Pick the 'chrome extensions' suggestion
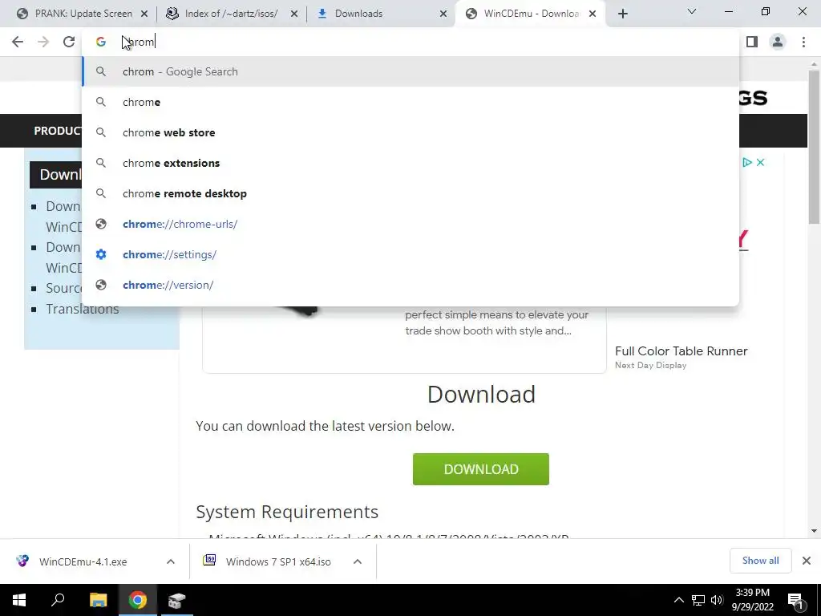Screen dimensions: 821x616 (x=410, y=163)
